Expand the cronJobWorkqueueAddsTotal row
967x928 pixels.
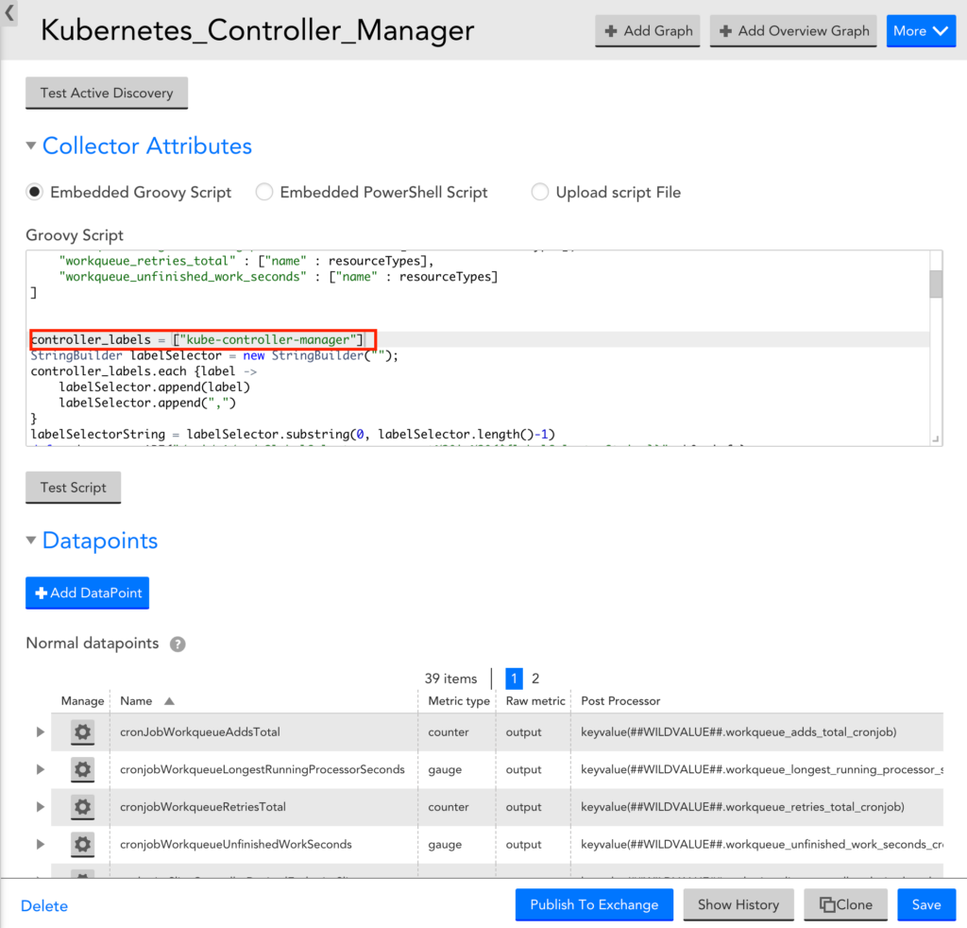click(x=40, y=731)
